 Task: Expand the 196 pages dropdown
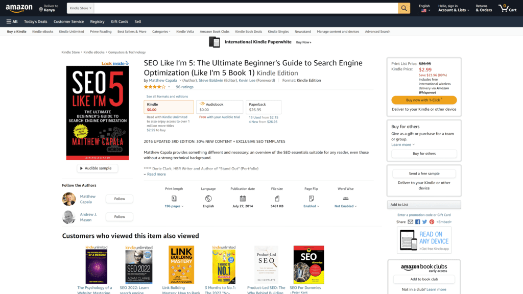[x=174, y=206]
